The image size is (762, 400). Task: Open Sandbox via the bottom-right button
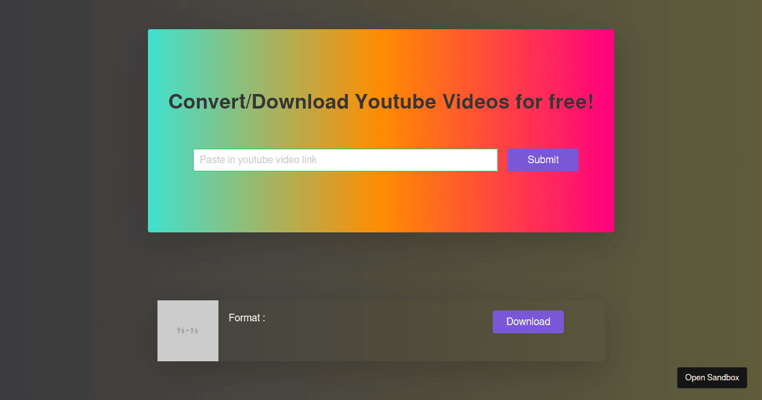point(711,377)
